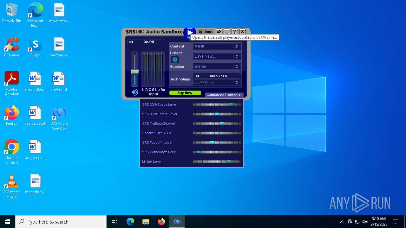The image size is (406, 228).
Task: Adjust the Speaker Size 40Hz slider
Action: click(x=217, y=133)
